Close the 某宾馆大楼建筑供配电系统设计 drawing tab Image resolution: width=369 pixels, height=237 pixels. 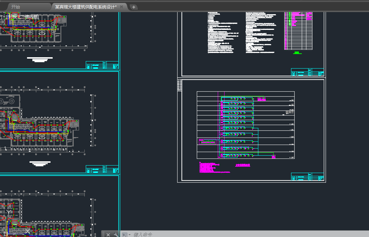click(x=121, y=7)
